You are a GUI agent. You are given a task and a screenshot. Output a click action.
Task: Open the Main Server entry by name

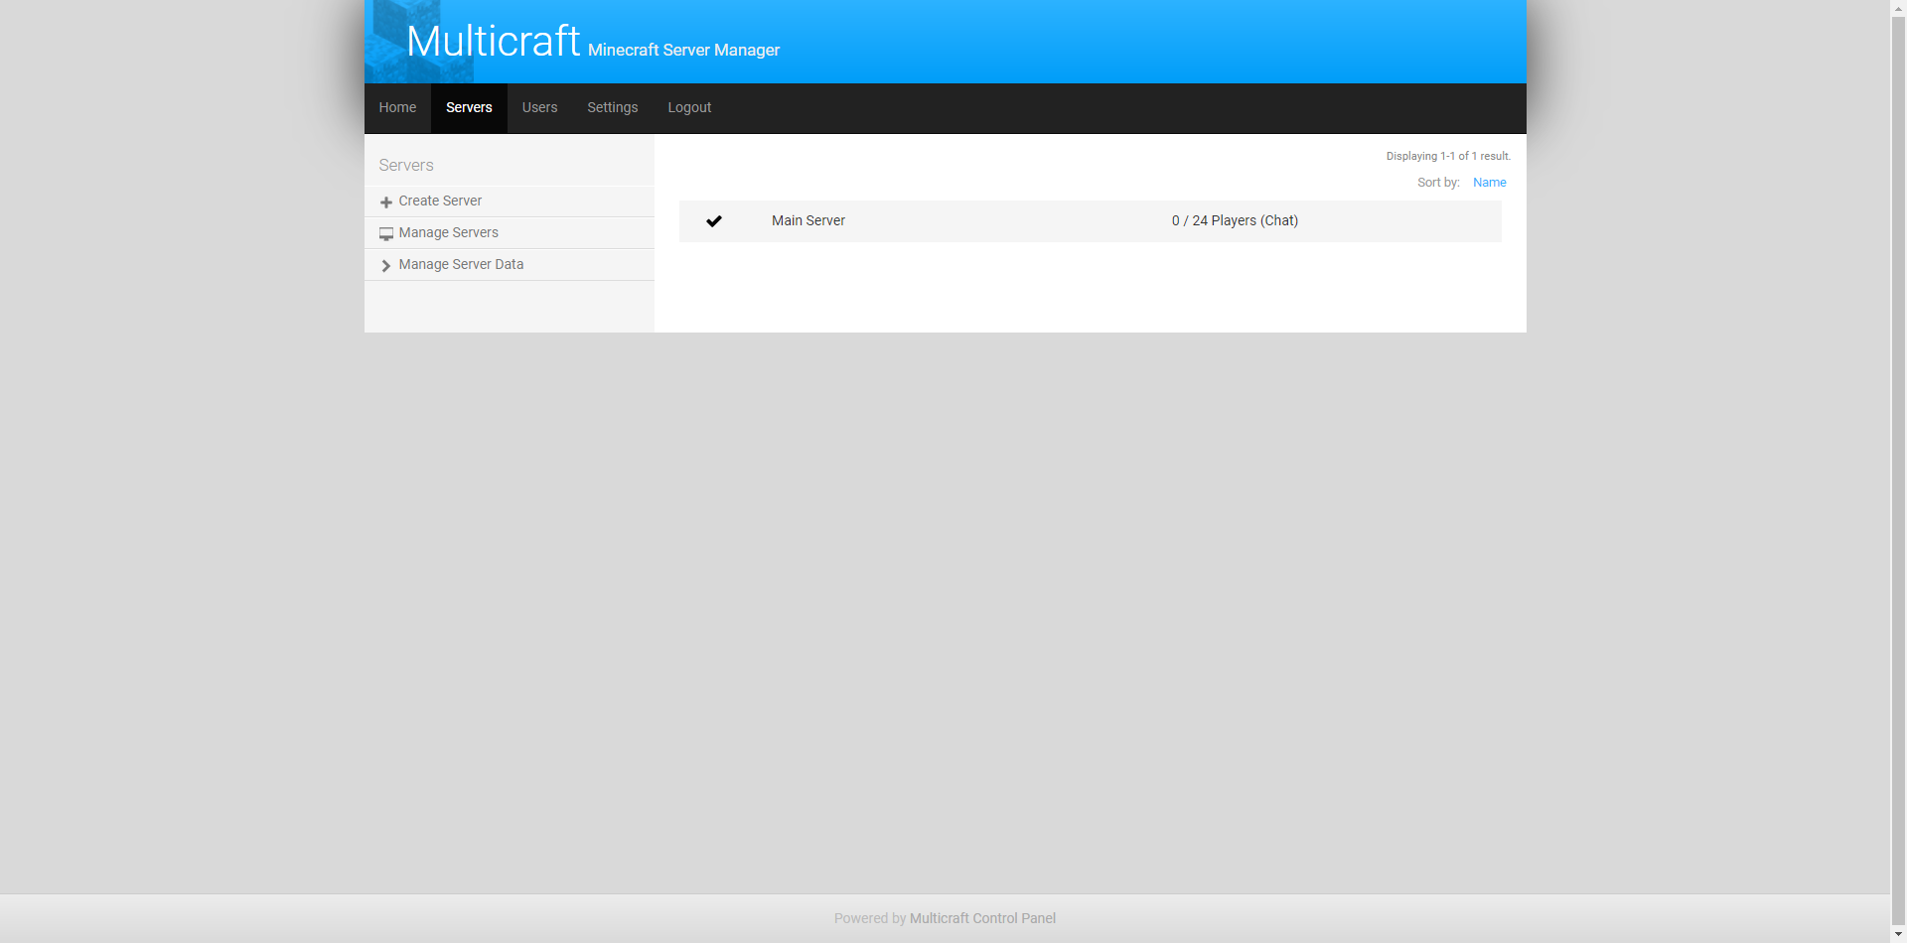click(x=807, y=221)
